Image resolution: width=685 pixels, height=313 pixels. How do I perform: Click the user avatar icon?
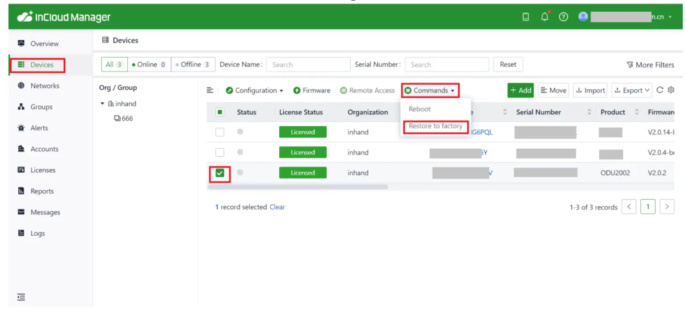tap(583, 17)
